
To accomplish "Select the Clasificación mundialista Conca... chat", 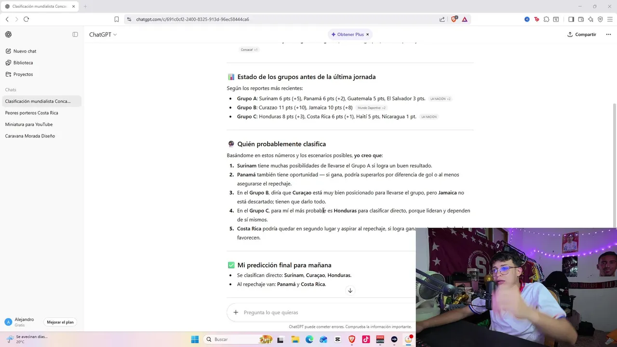I will [x=41, y=101].
